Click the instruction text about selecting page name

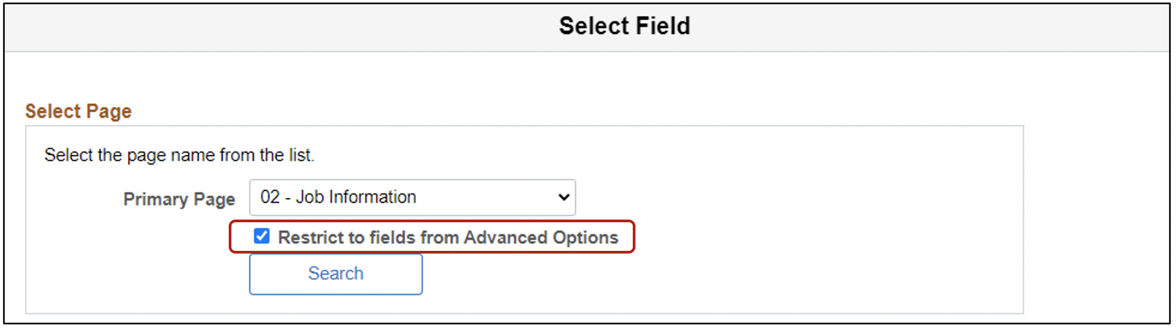180,155
